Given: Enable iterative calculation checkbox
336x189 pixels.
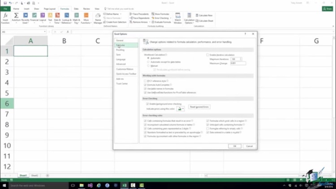Looking at the screenshot, I should tap(207, 55).
